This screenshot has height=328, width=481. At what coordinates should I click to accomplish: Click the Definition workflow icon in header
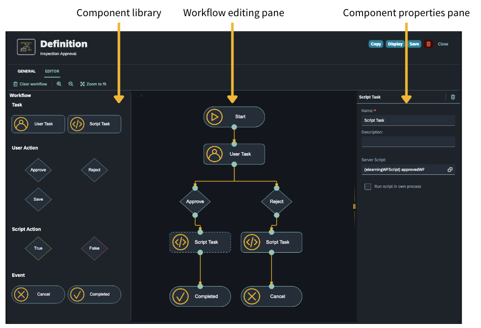pos(26,47)
